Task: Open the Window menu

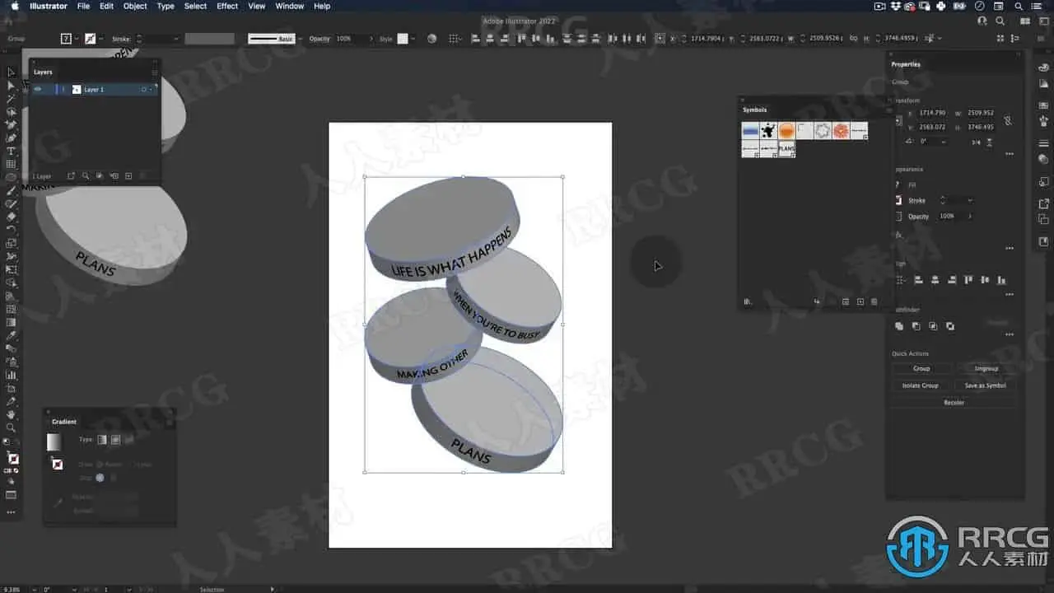Action: coord(290,6)
